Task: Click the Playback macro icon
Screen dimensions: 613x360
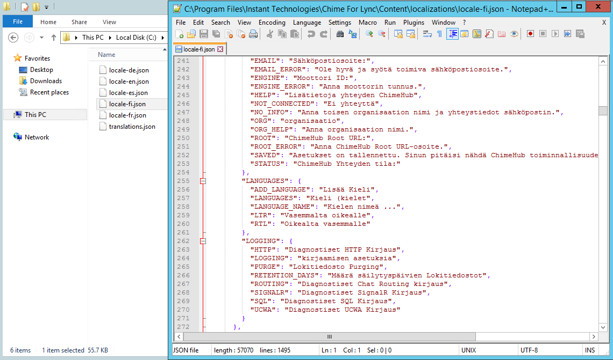Action: (x=555, y=34)
